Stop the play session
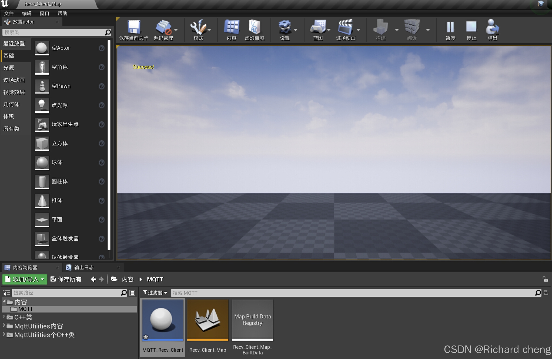The height and width of the screenshot is (359, 552). (471, 27)
